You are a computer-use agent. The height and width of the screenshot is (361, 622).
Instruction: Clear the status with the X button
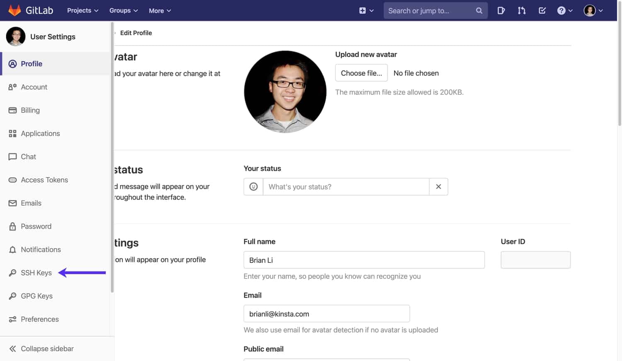point(438,187)
